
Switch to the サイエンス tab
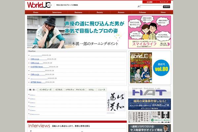(x=80, y=89)
